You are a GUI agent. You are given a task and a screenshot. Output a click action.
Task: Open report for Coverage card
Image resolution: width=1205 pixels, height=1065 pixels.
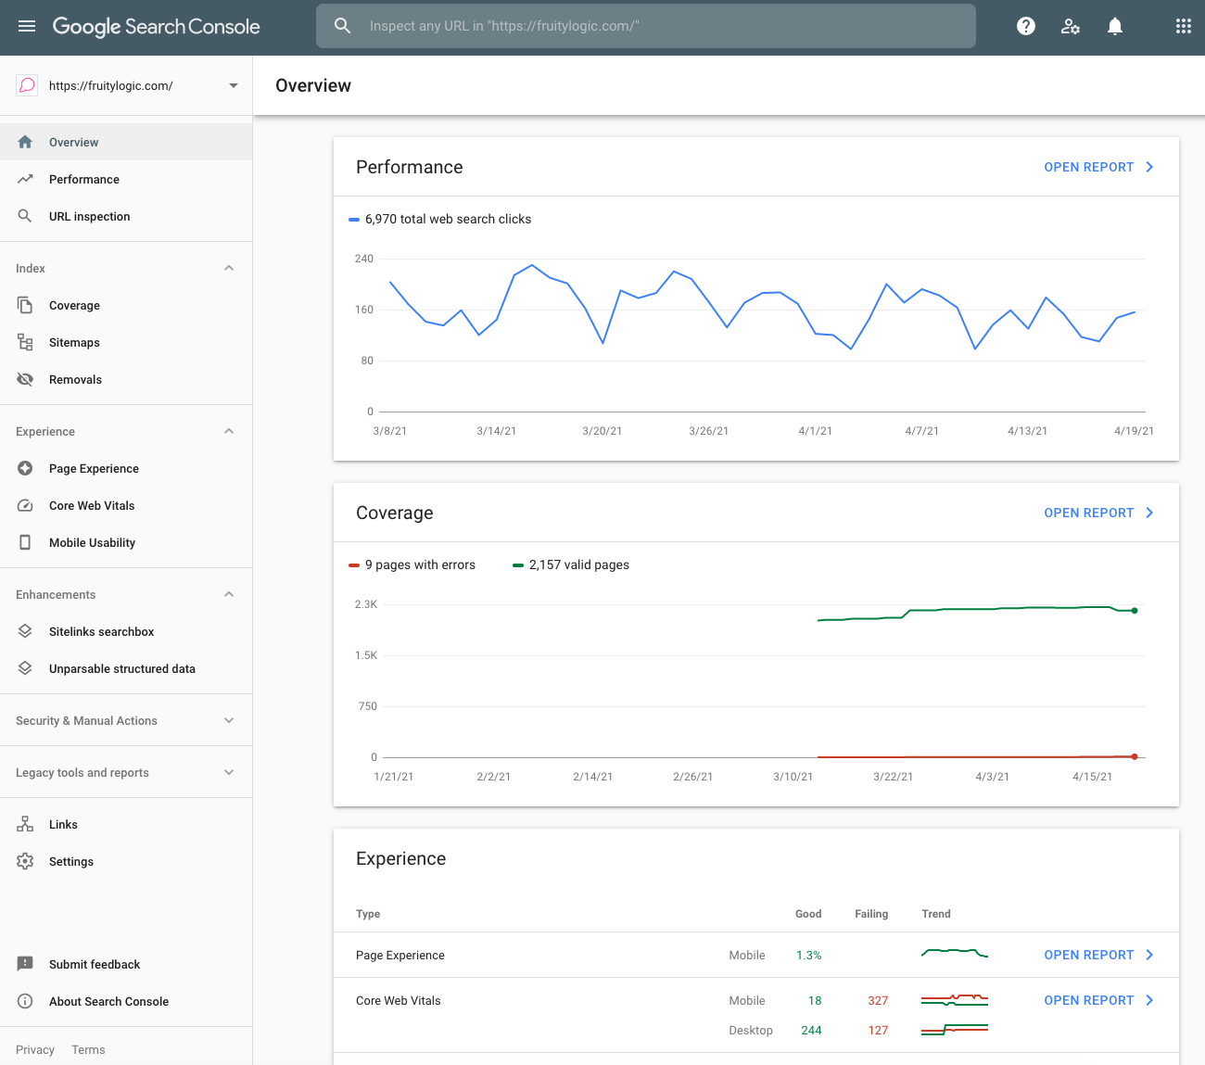1098,513
